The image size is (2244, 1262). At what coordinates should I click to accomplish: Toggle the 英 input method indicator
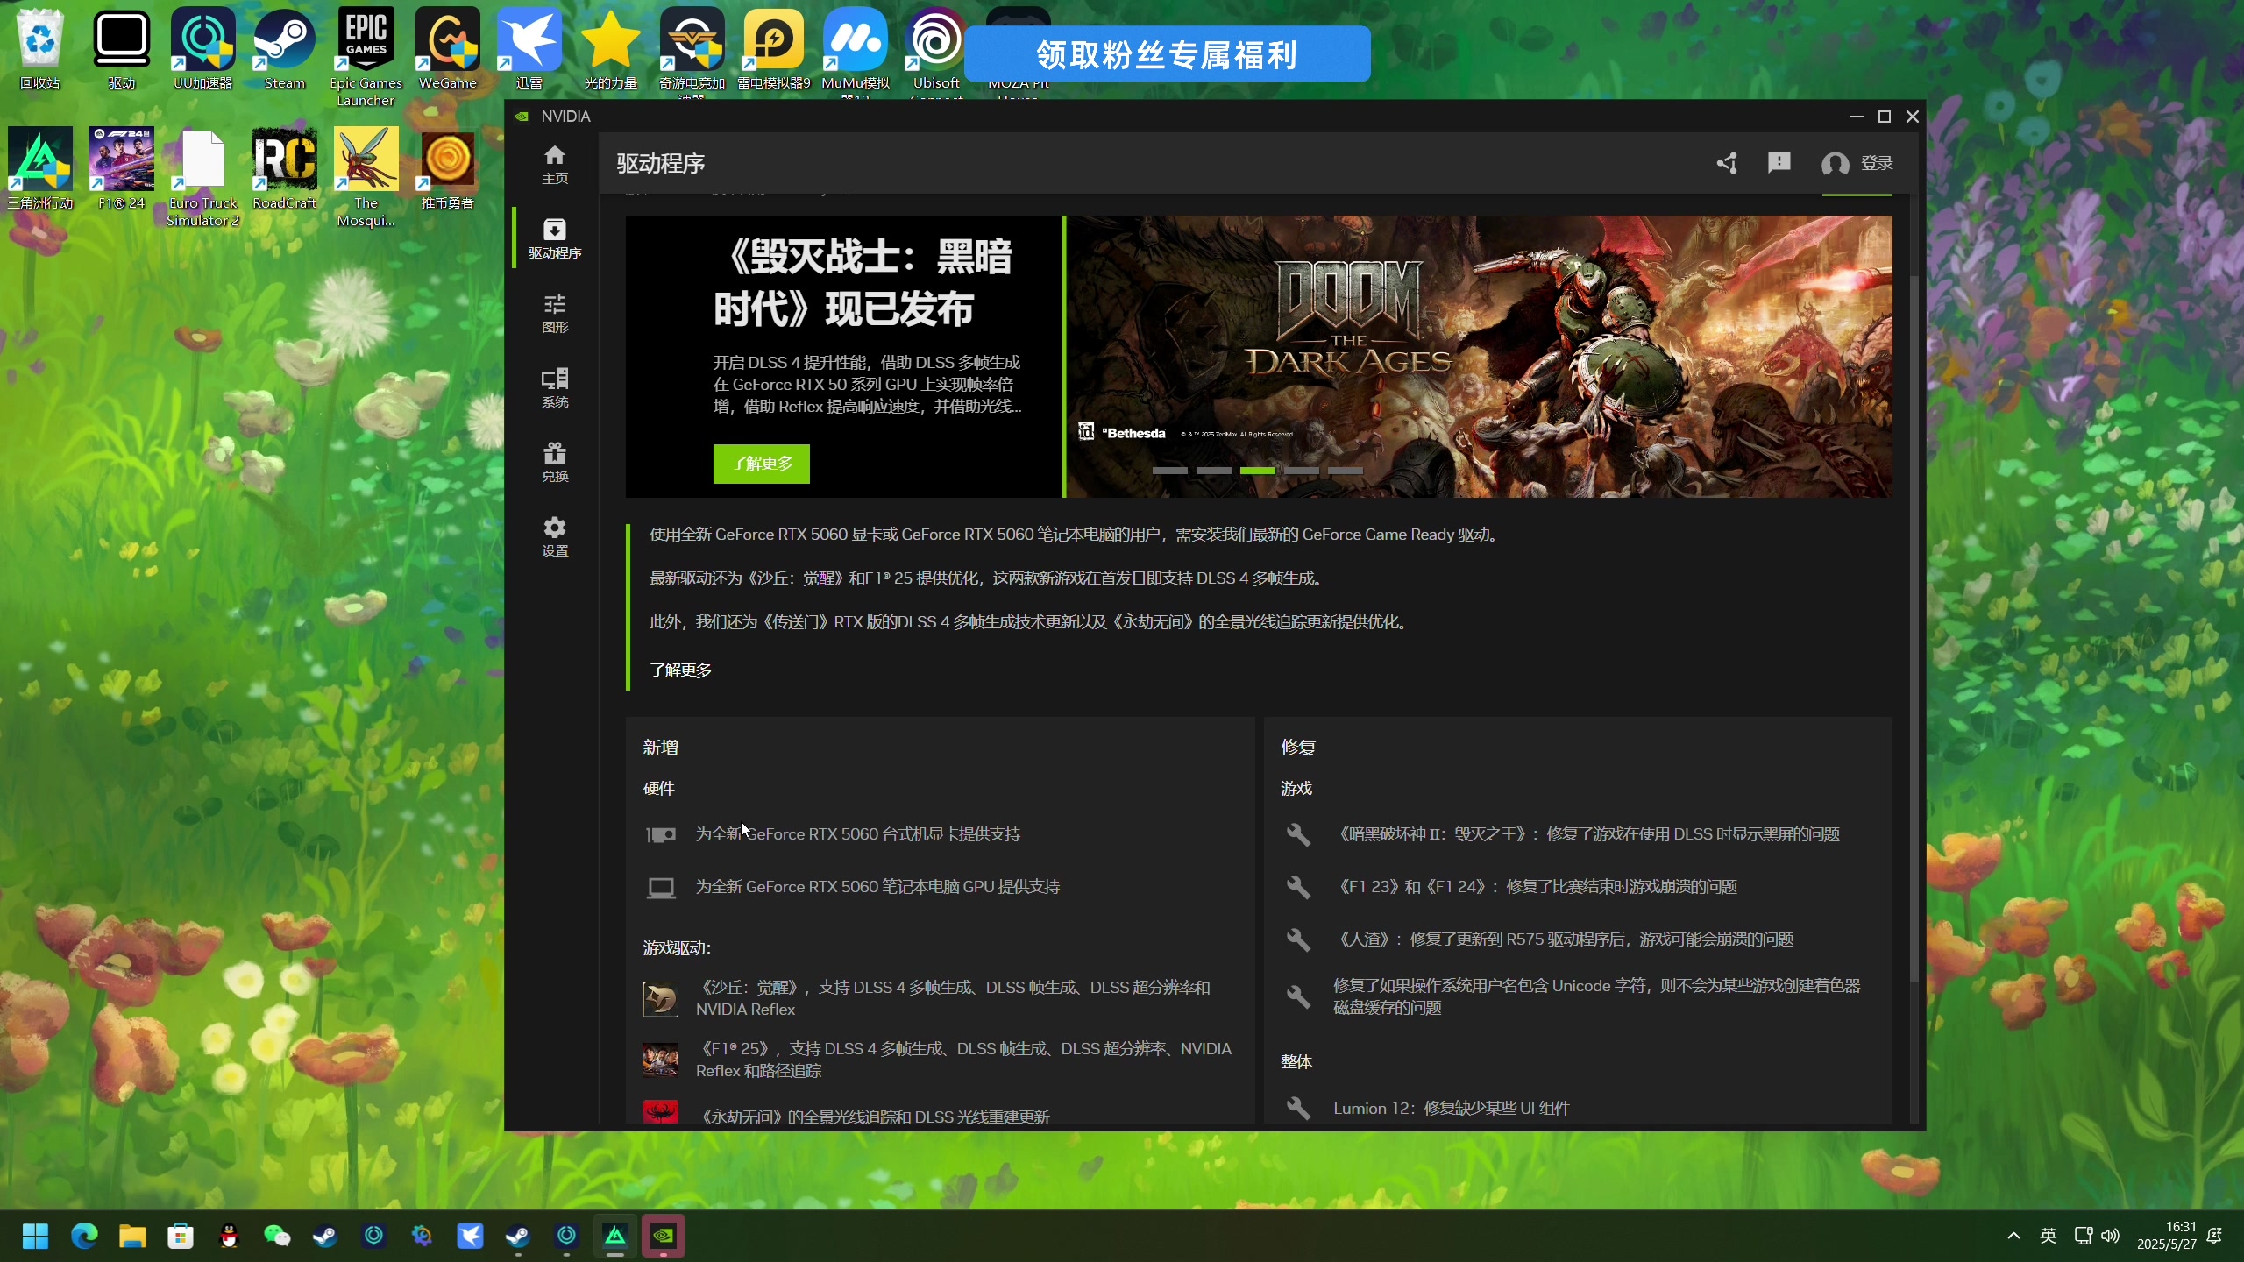click(2049, 1236)
